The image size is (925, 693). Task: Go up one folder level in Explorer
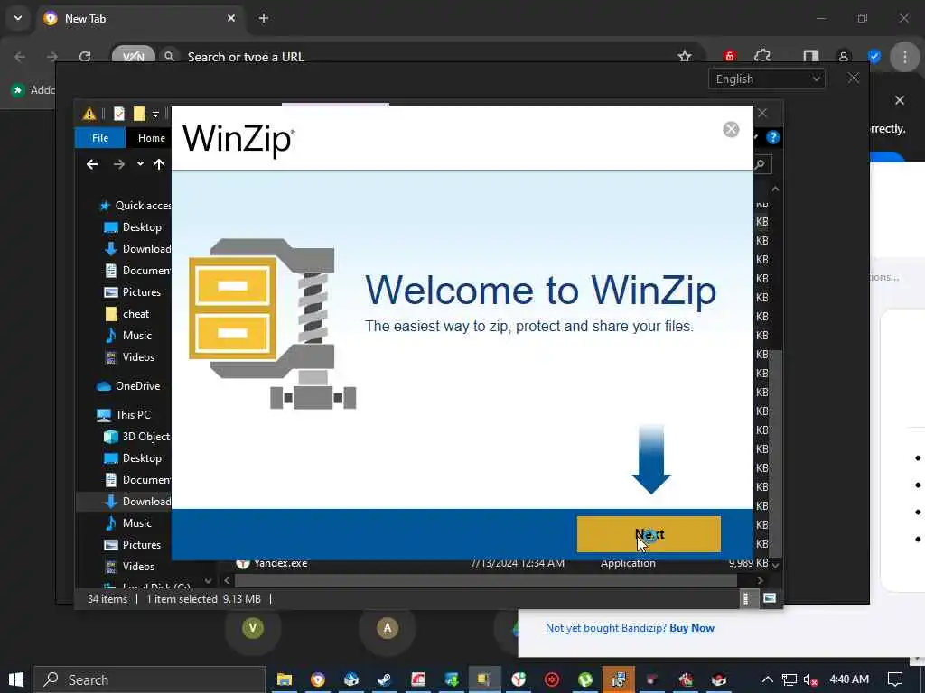click(x=159, y=164)
